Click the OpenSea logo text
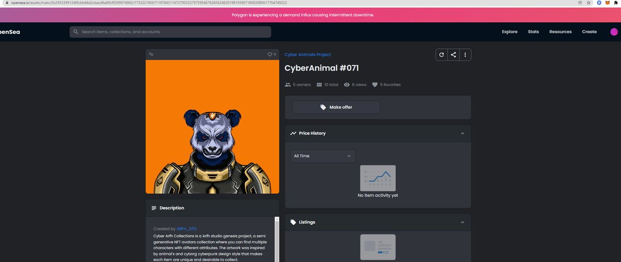This screenshot has height=262, width=621. click(10, 32)
